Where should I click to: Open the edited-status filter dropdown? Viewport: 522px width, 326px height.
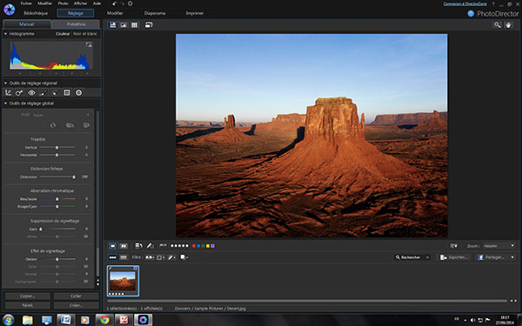click(x=171, y=257)
